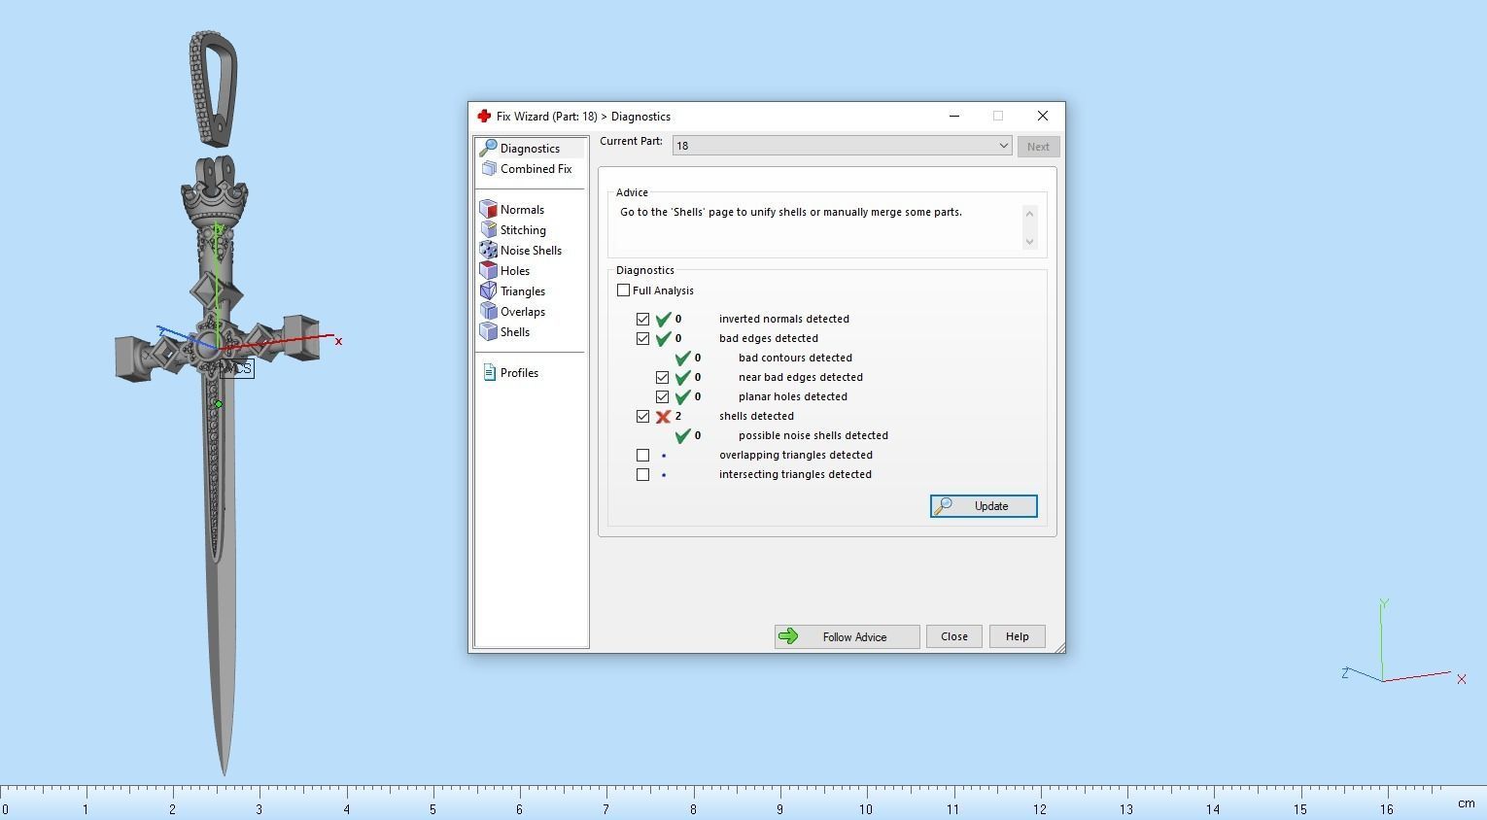Click green checkmark beside inverted normals detected
The width and height of the screenshot is (1487, 820).
pos(664,319)
